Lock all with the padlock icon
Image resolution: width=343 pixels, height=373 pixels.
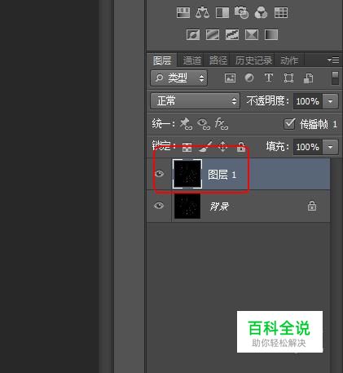pyautogui.click(x=241, y=147)
